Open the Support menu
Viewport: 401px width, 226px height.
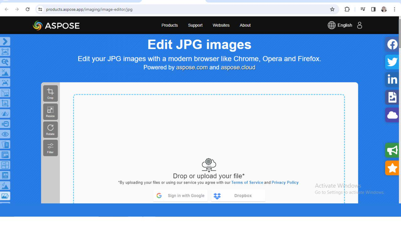click(195, 25)
